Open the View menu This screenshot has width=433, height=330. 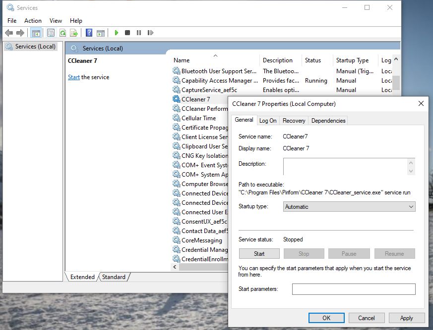pos(56,21)
